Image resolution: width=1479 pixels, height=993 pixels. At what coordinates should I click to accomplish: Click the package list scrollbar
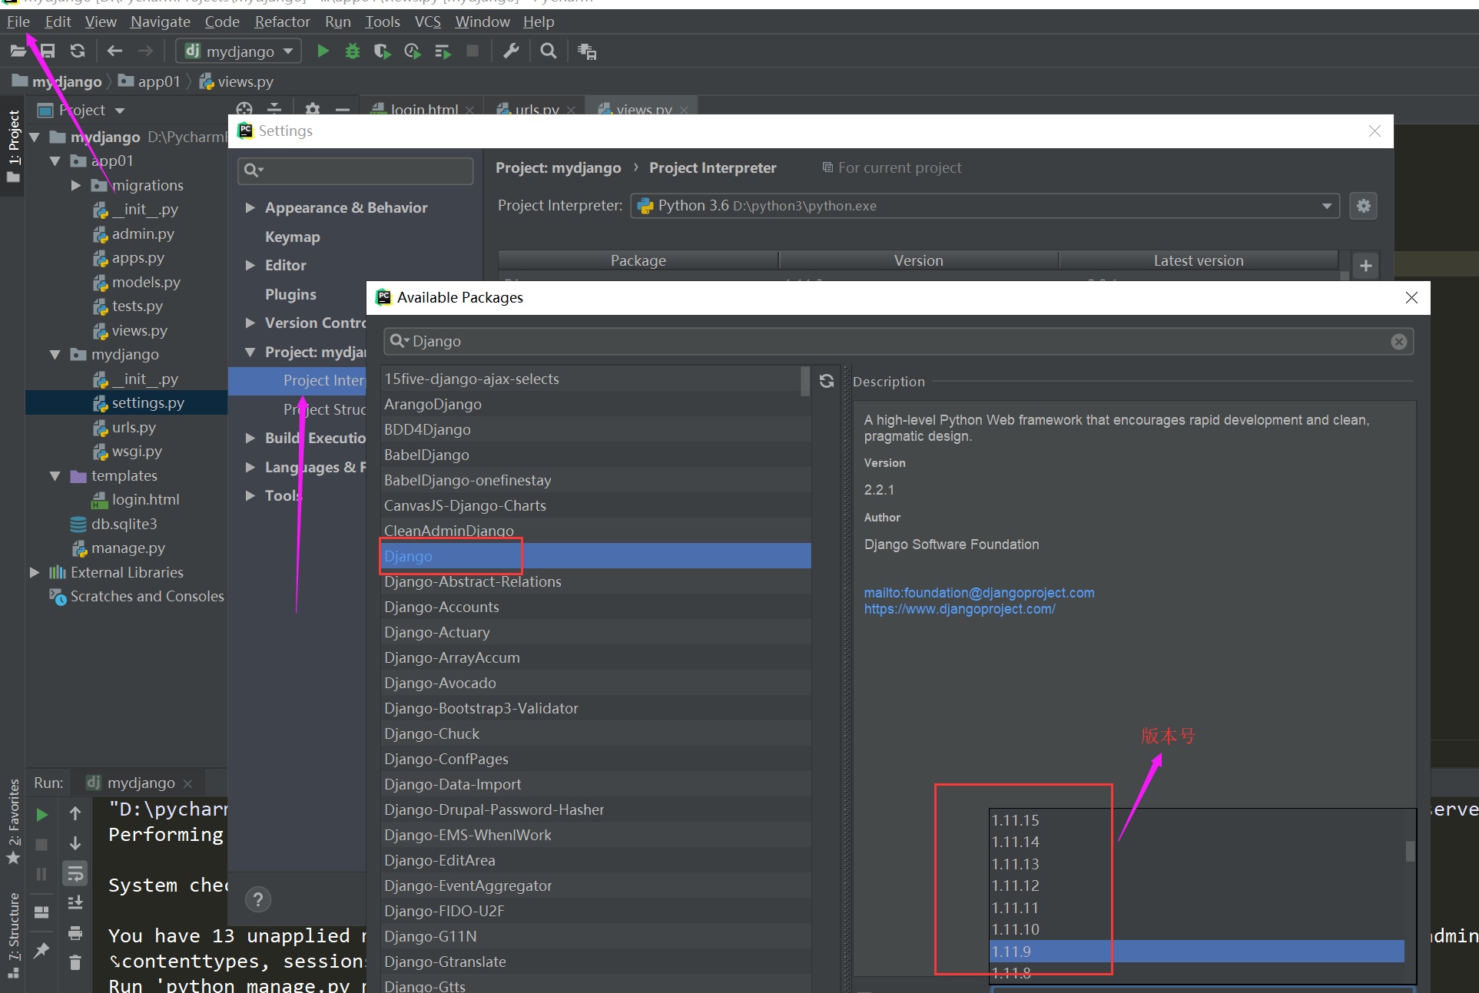[805, 381]
